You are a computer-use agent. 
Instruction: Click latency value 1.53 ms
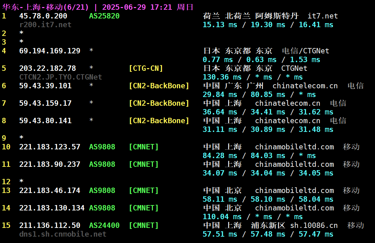pyautogui.click(x=305, y=59)
